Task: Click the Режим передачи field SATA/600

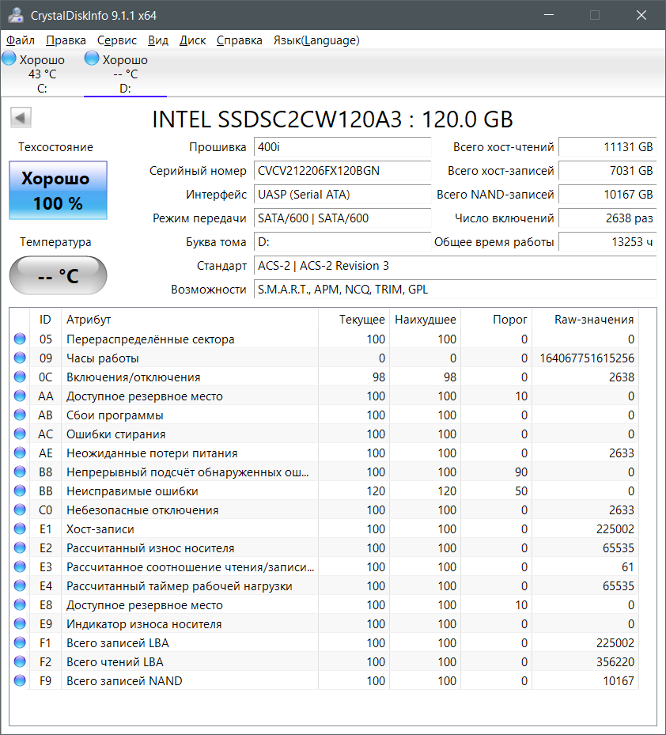Action: [342, 218]
